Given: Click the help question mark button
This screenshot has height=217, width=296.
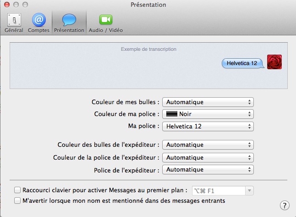Looking at the screenshot, I should pyautogui.click(x=285, y=205).
